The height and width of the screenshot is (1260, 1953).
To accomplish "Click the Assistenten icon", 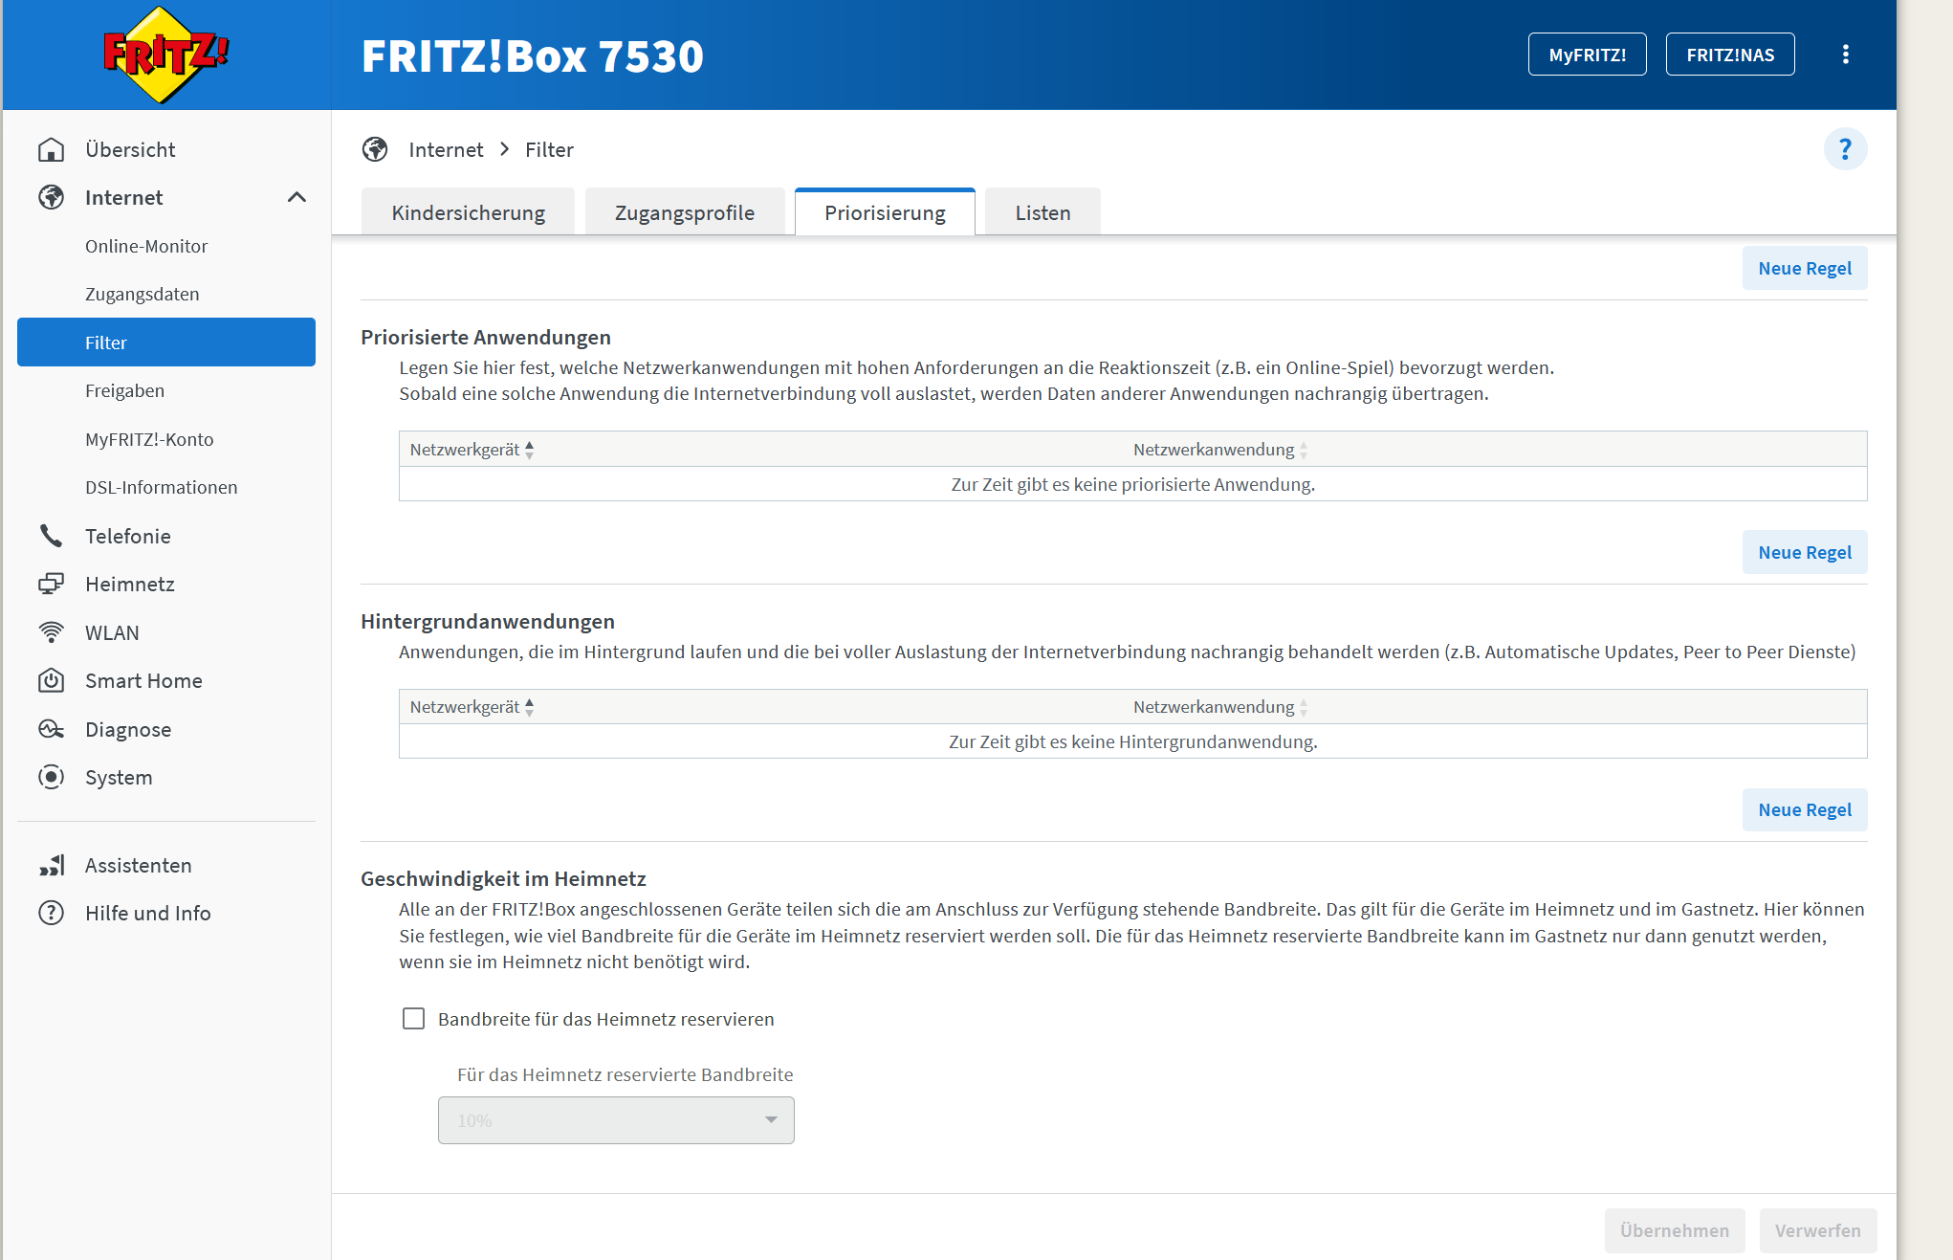I will [51, 865].
